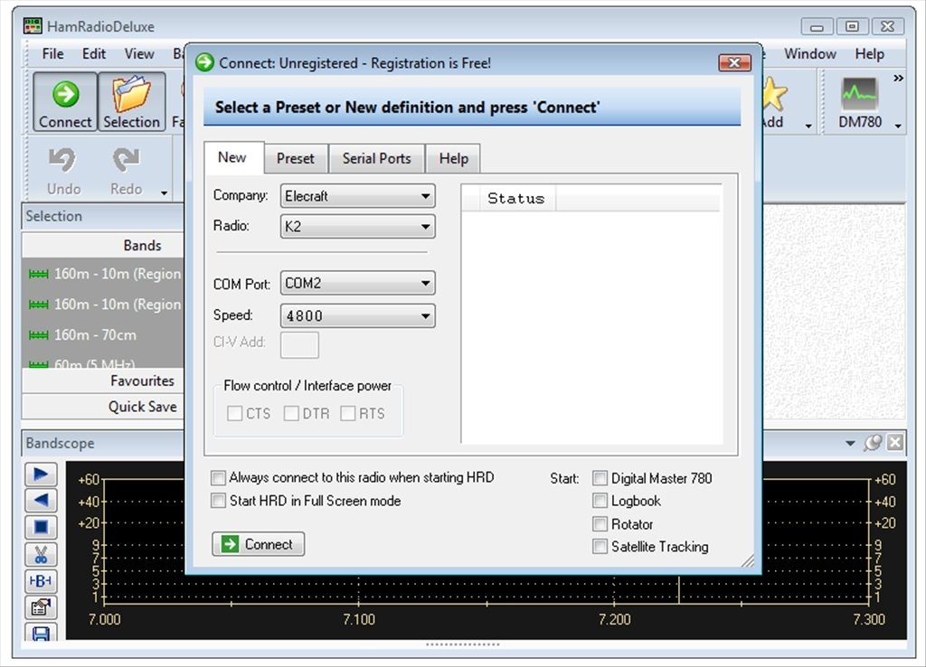Open the Edit menu
Screen dimensions: 926x667
coord(94,53)
